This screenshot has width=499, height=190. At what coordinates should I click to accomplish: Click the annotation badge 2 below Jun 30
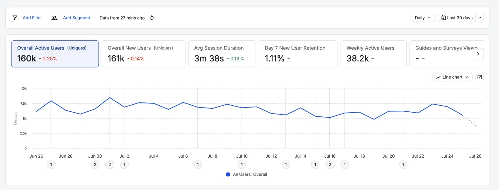(95, 165)
